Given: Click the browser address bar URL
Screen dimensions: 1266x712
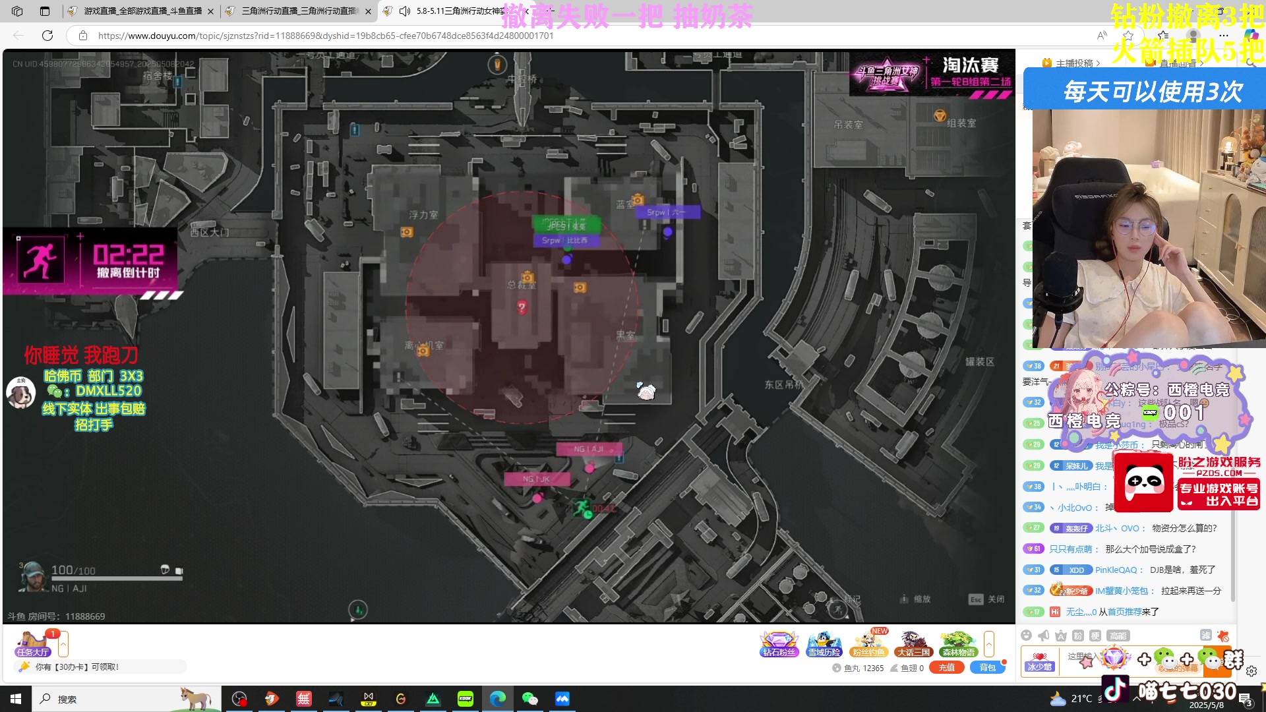Looking at the screenshot, I should (326, 36).
